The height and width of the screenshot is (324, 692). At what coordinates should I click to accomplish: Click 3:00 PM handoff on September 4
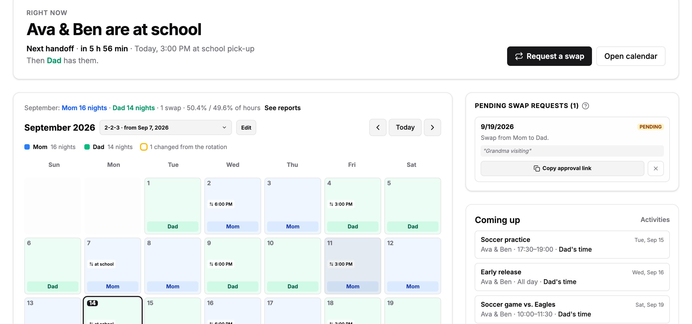point(341,204)
